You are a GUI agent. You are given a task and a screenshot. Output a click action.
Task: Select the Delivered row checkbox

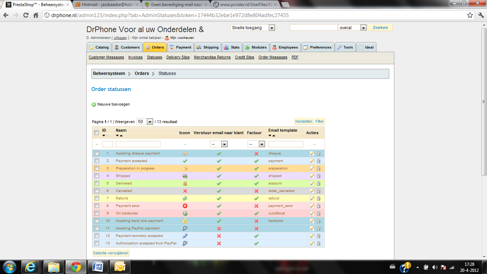pos(97,183)
